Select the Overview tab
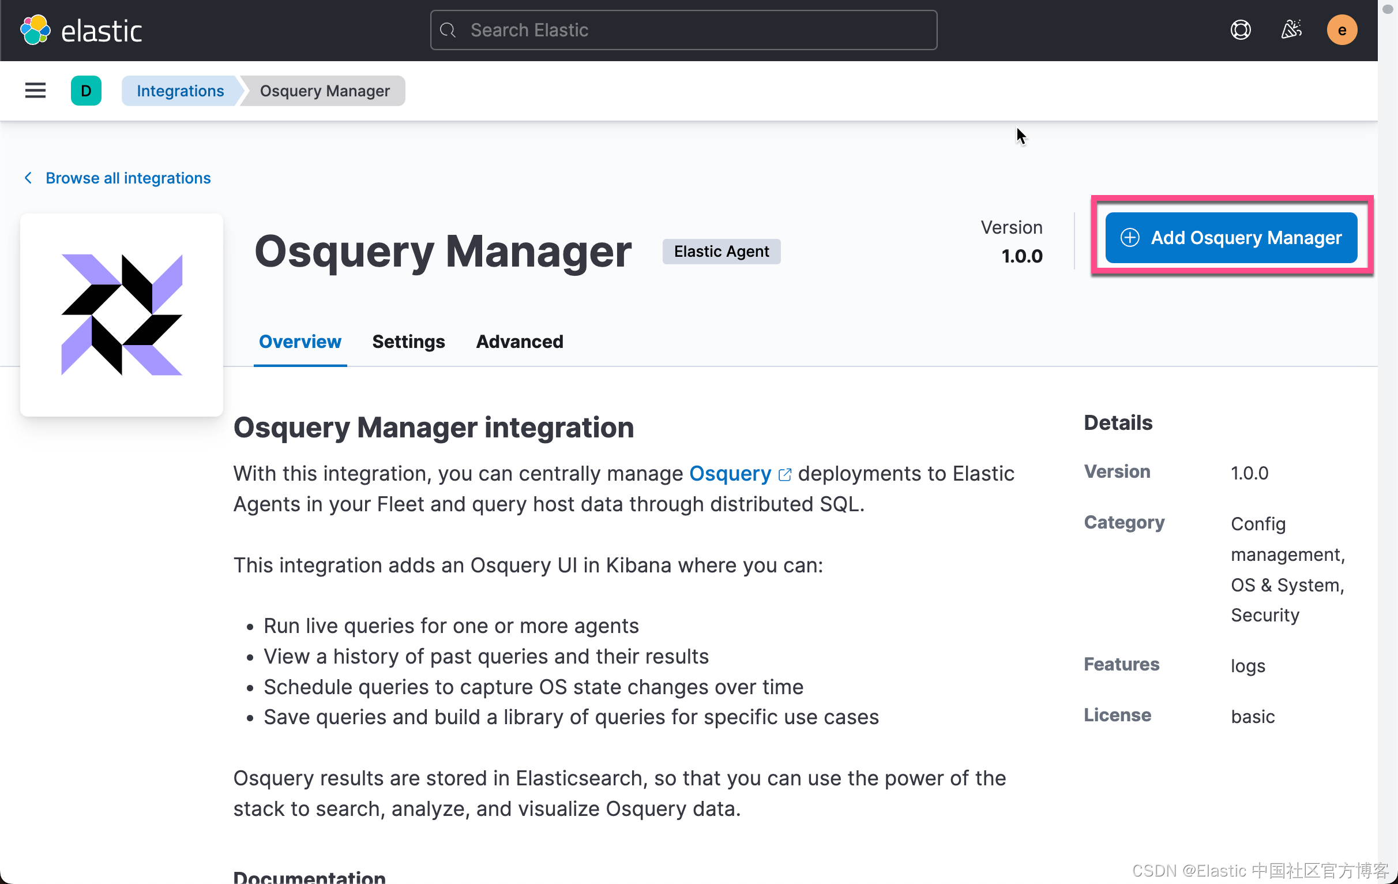 pyautogui.click(x=299, y=342)
